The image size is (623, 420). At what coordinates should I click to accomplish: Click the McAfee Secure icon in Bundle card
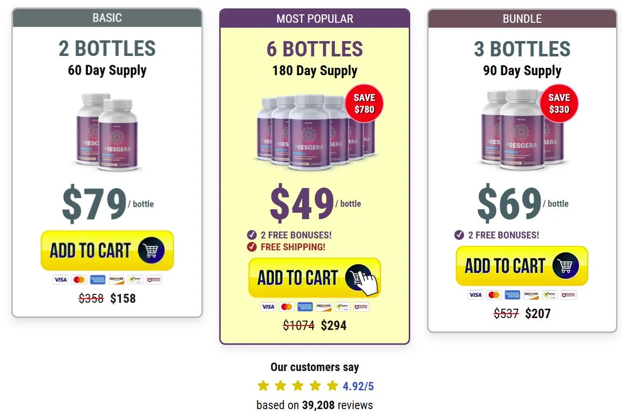coord(568,294)
